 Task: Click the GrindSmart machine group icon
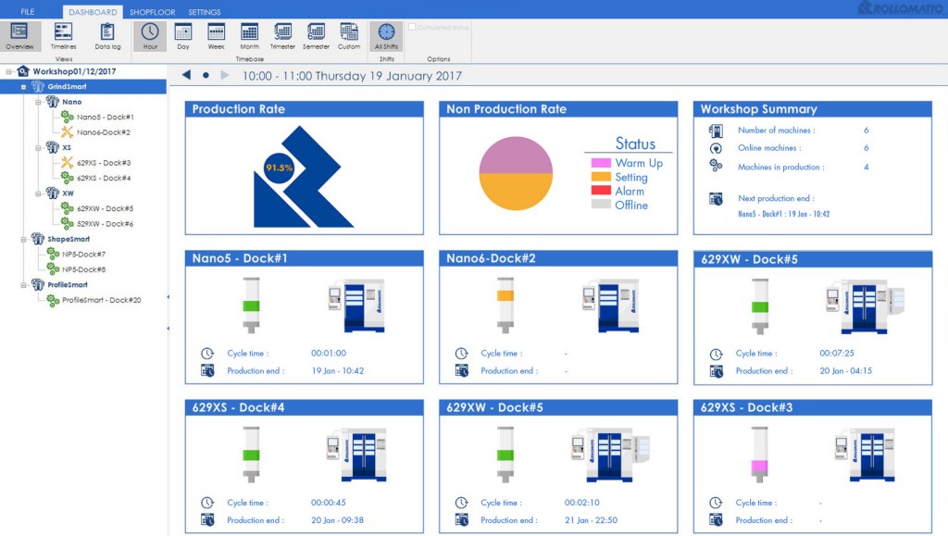coord(38,86)
